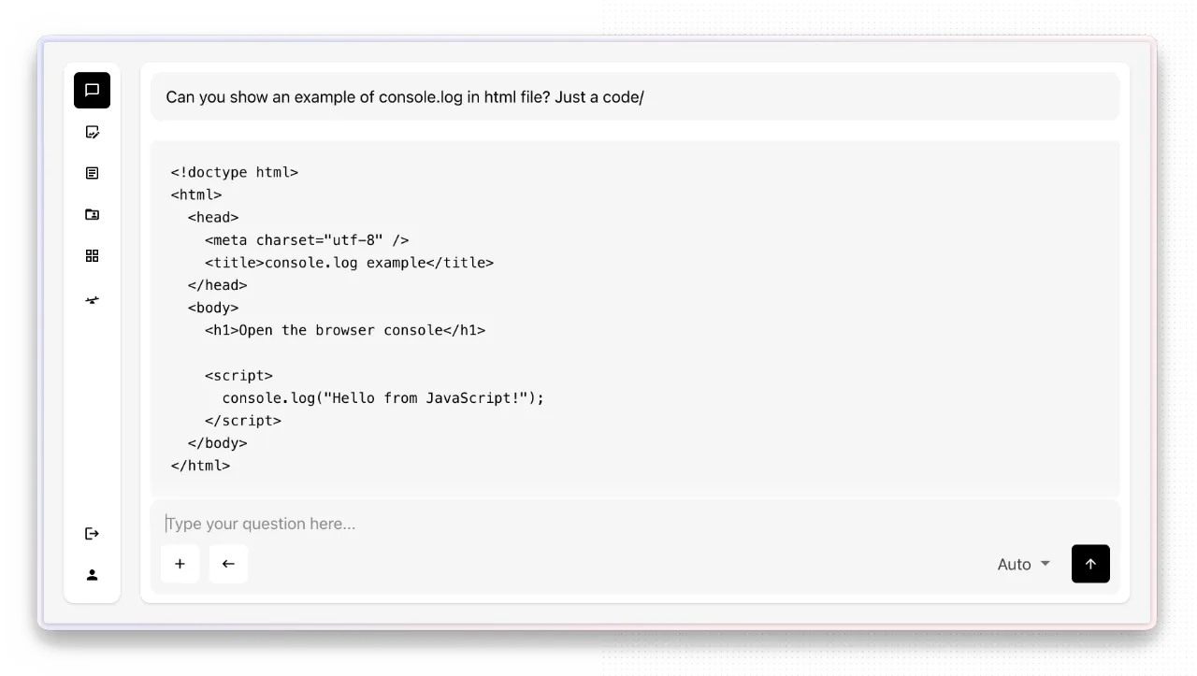
Task: Click the edit-note pencil icon in the sidebar
Action: click(x=92, y=132)
